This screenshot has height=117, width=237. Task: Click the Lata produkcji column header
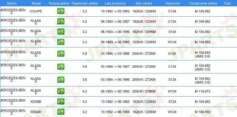tap(115, 3)
